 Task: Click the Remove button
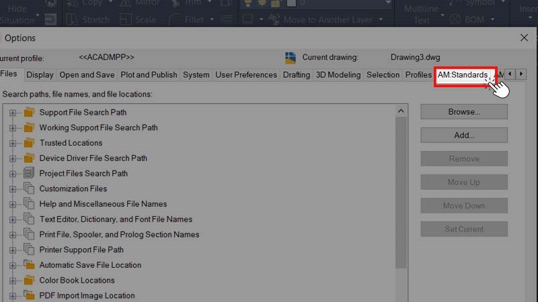464,158
